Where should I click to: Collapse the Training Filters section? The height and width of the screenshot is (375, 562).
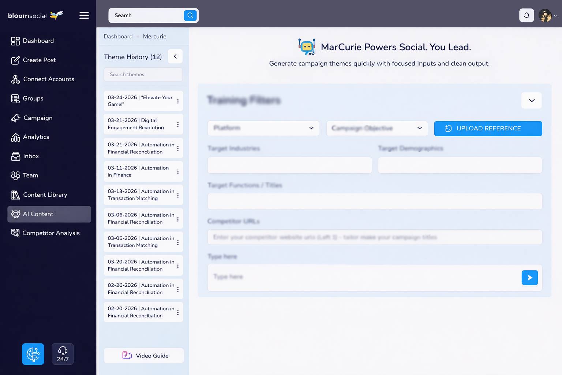coord(531,101)
